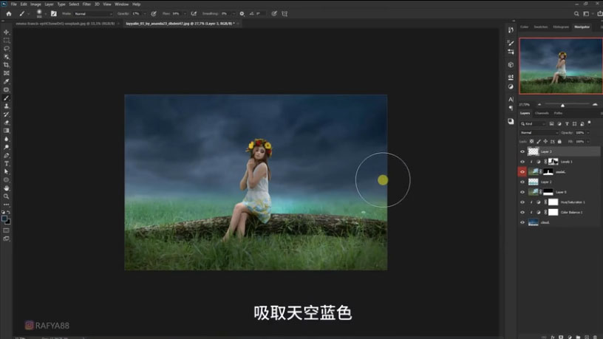The width and height of the screenshot is (603, 339).
Task: Open the layer filter Kind dropdown
Action: (533, 124)
